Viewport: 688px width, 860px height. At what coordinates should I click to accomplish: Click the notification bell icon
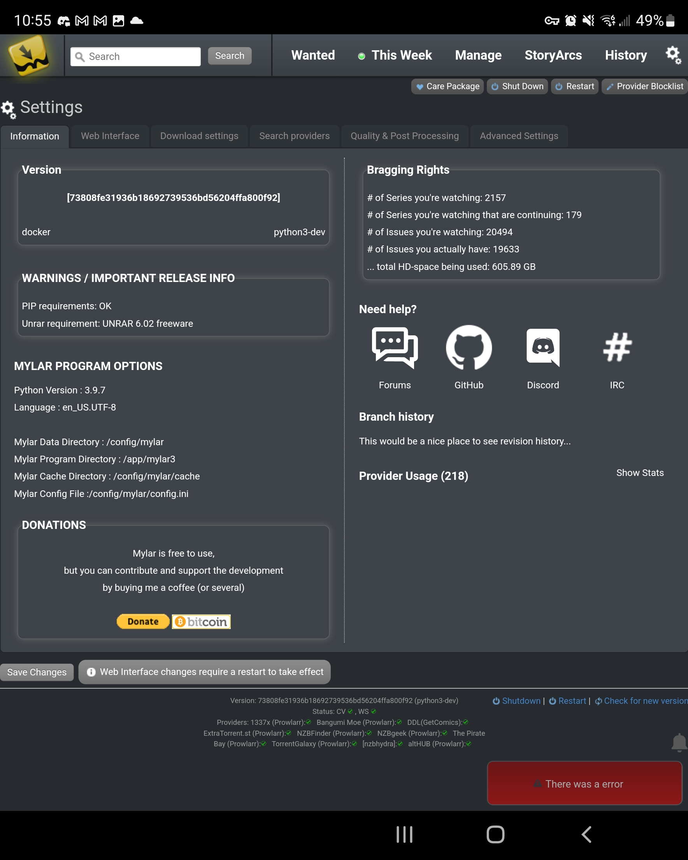coord(679,742)
